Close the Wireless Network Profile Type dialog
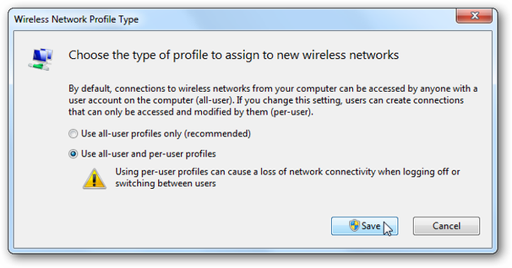 click(x=474, y=16)
